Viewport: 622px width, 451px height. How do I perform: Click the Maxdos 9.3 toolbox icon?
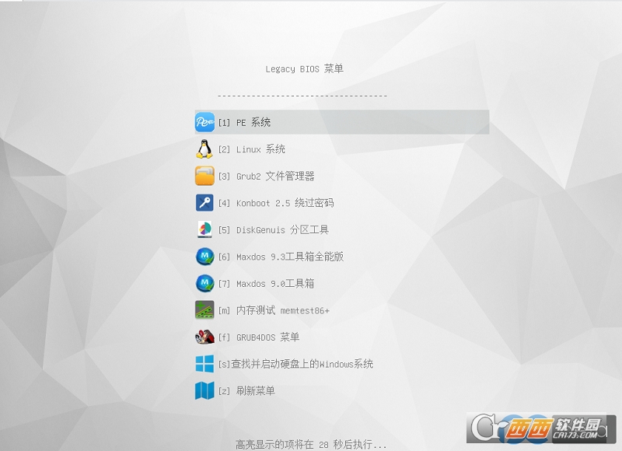point(205,257)
